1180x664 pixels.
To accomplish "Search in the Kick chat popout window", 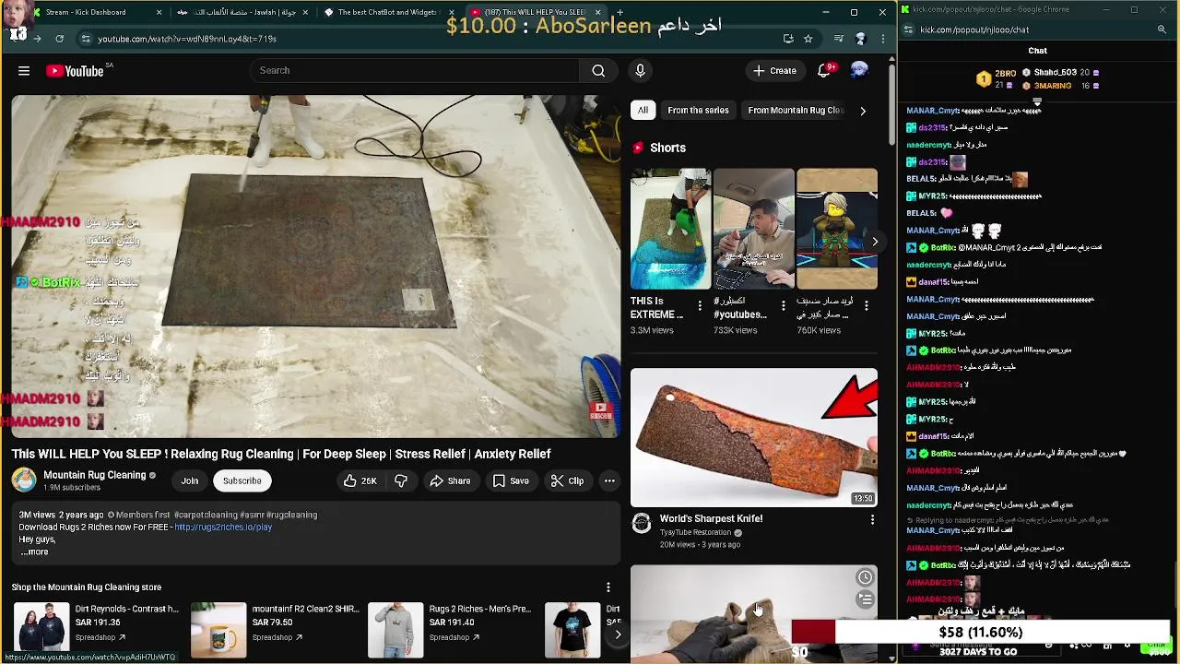I will coord(1162,30).
